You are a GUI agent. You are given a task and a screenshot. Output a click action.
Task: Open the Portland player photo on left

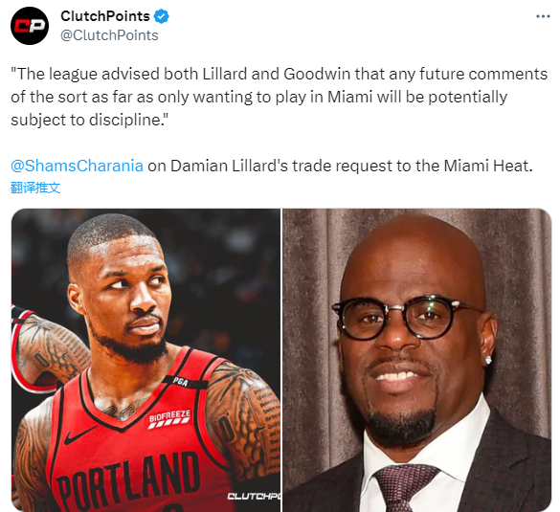pos(146,360)
